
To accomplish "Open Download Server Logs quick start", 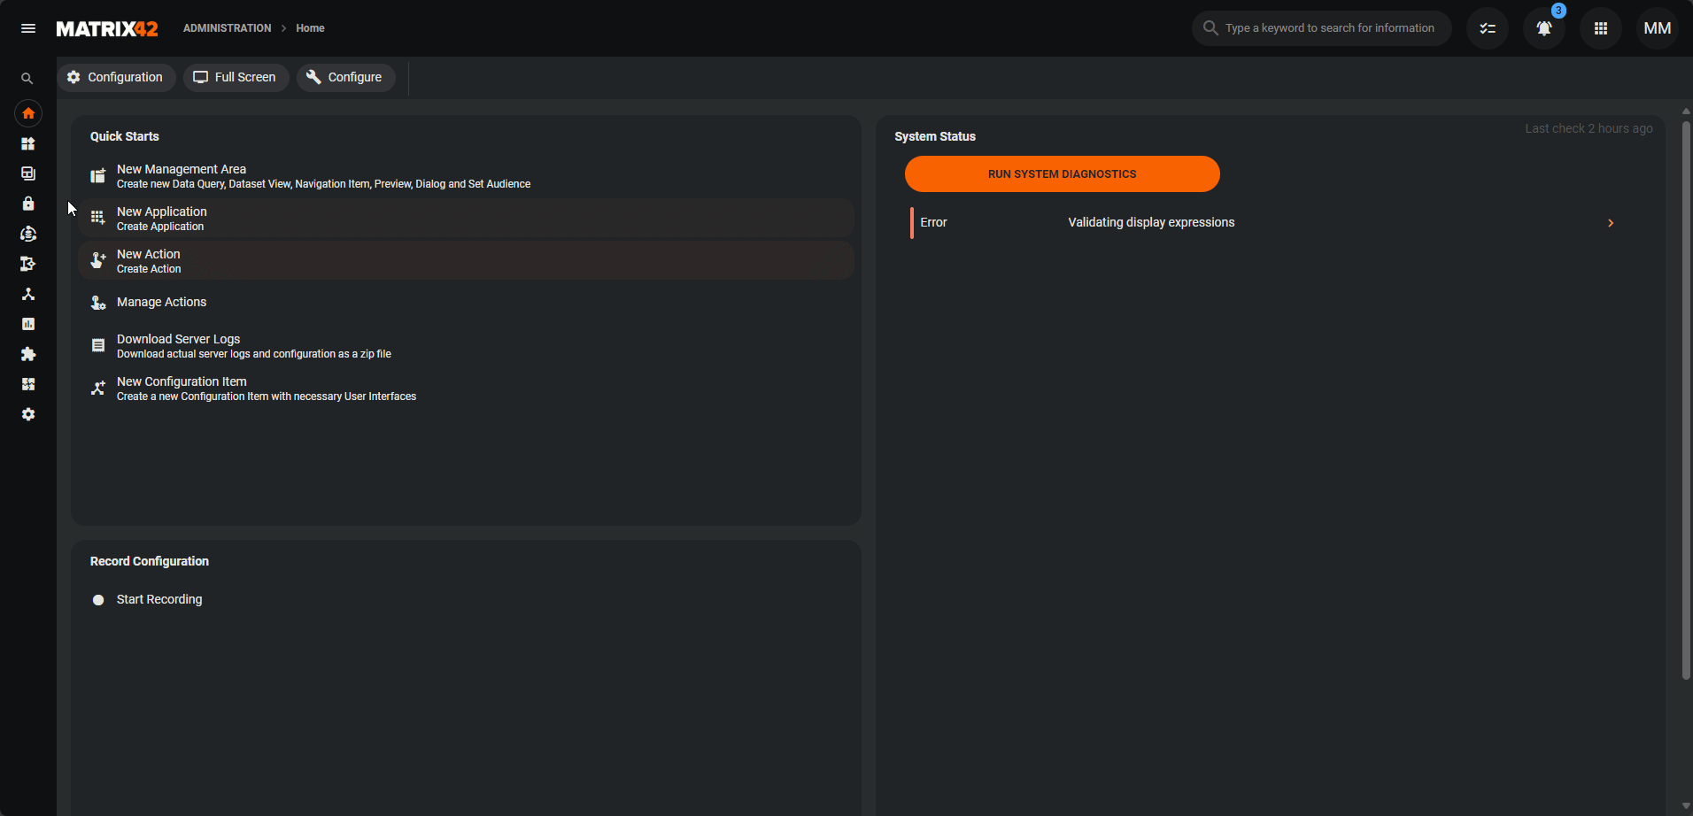I will [178, 339].
